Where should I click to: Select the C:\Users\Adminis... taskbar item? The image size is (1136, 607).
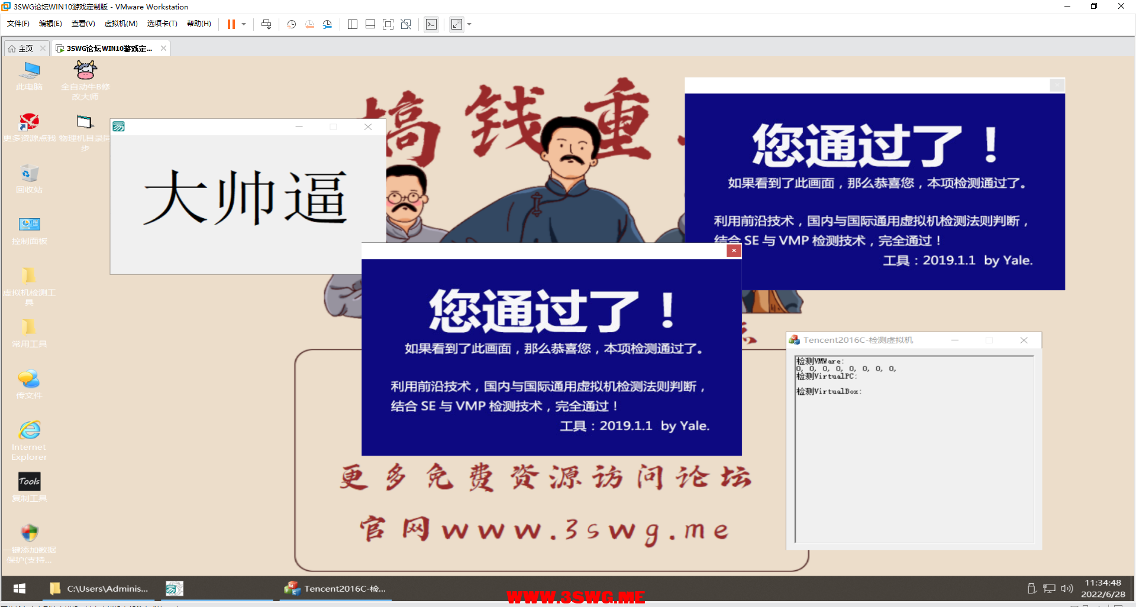(x=99, y=589)
